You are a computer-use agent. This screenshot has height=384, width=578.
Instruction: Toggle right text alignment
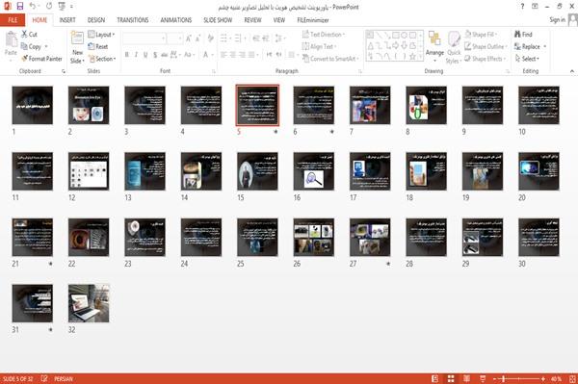(x=242, y=55)
